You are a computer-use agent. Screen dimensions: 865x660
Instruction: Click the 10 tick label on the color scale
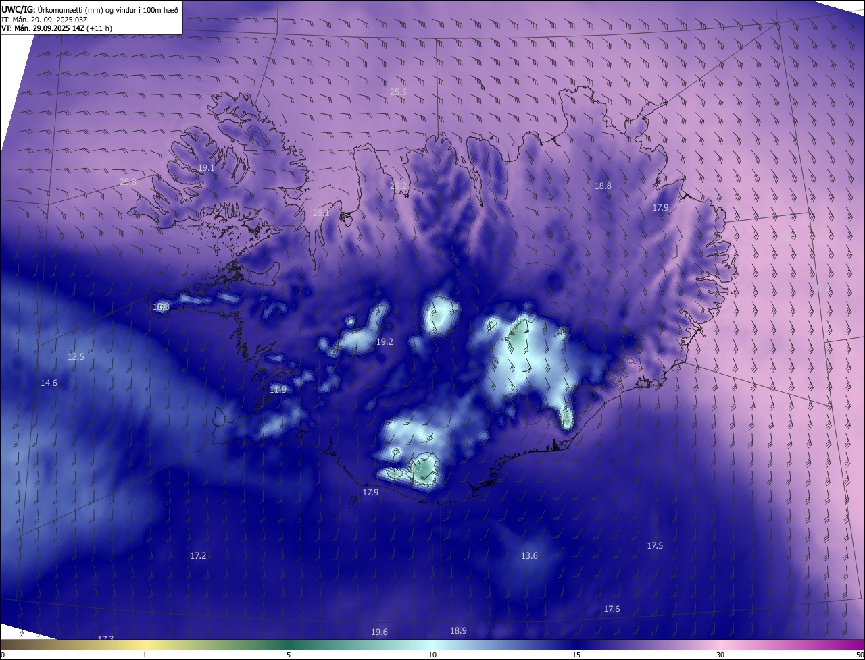(x=432, y=655)
